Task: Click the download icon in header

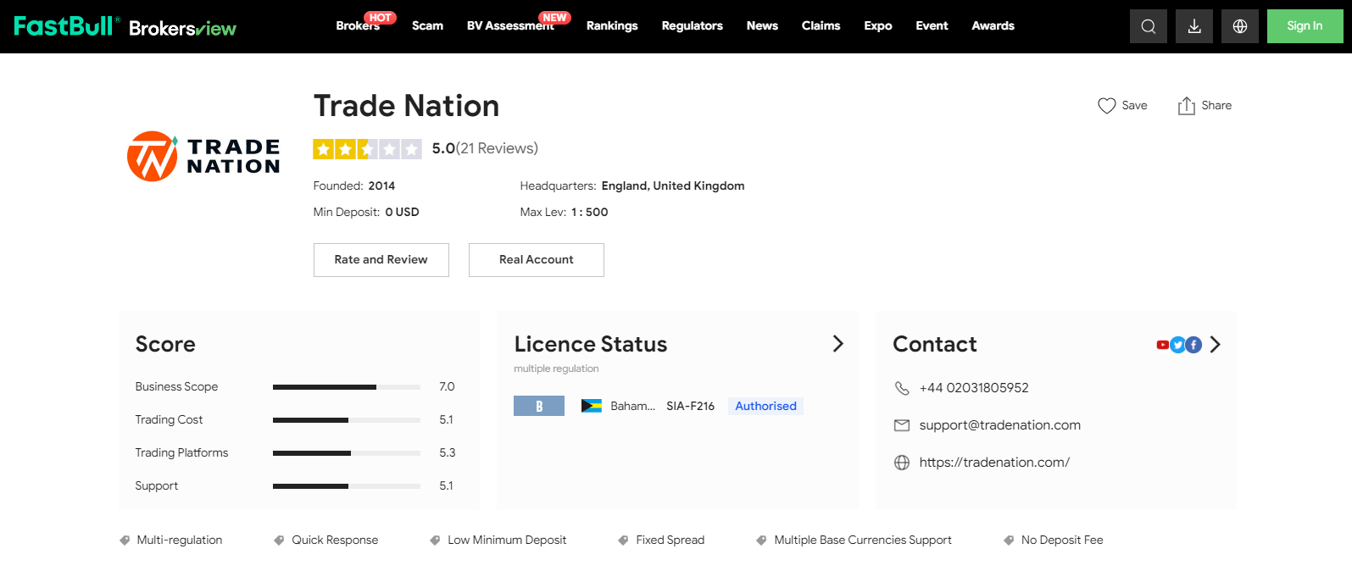Action: pos(1193,26)
